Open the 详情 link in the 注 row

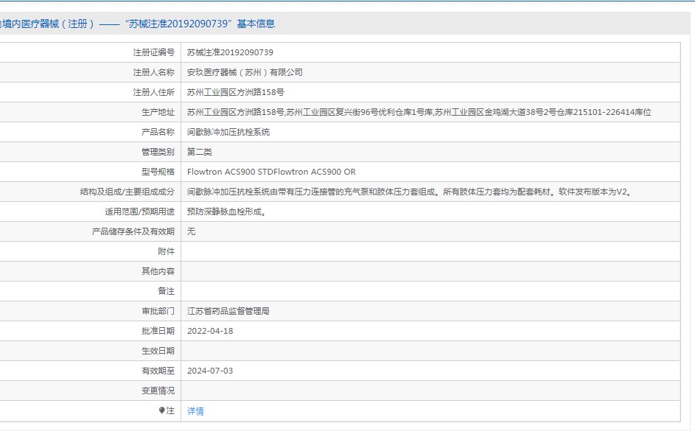195,411
